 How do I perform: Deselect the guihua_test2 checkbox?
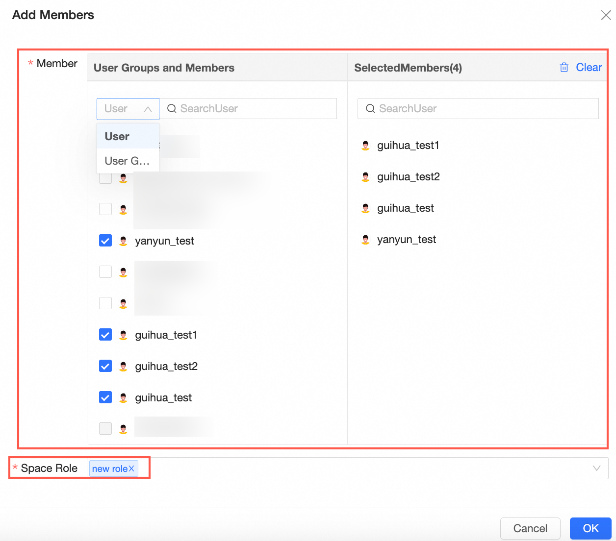click(105, 366)
